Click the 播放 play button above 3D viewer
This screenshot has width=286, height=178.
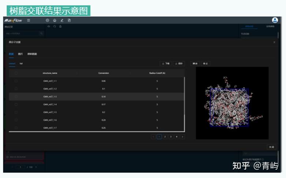195,64
